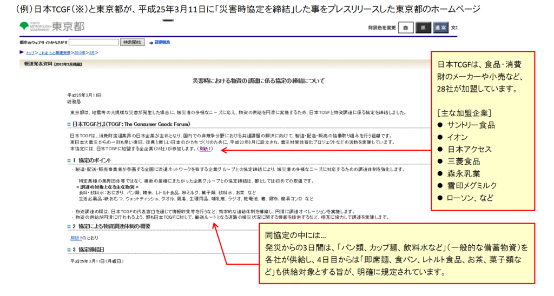Open the 詳細検索 advanced search link

tap(162, 42)
